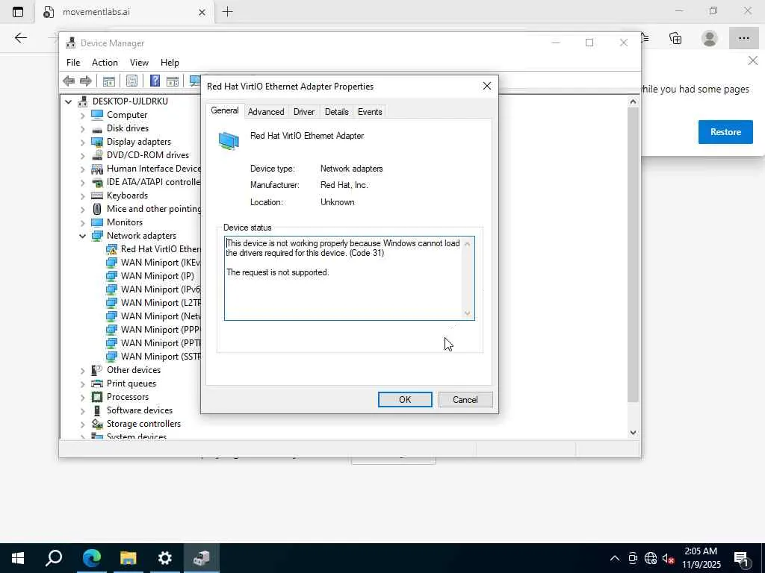Screen dimensions: 765x573
Task: Open Edge Settings and more menu
Action: coord(743,38)
